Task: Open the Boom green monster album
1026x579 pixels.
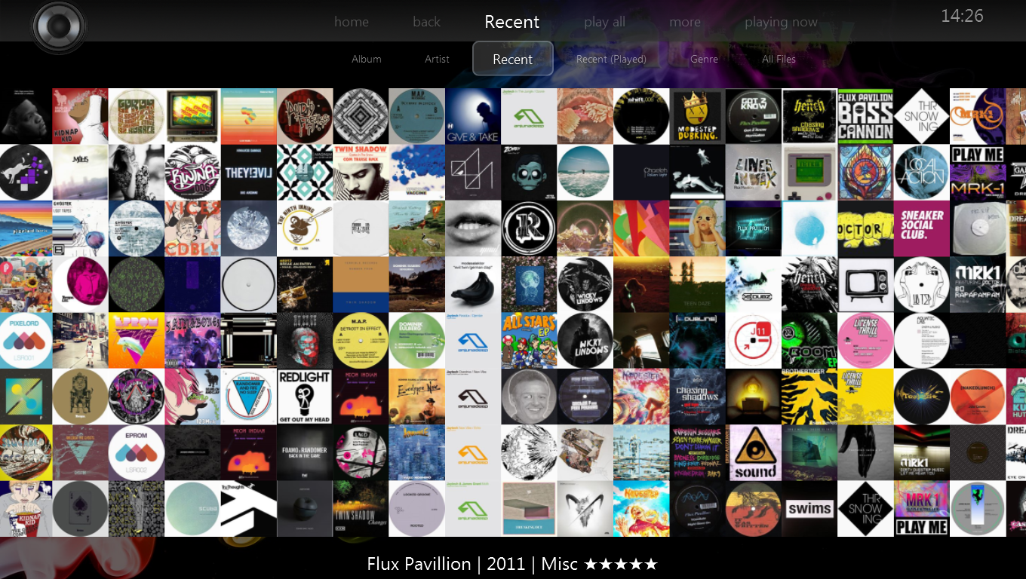Action: [x=809, y=340]
